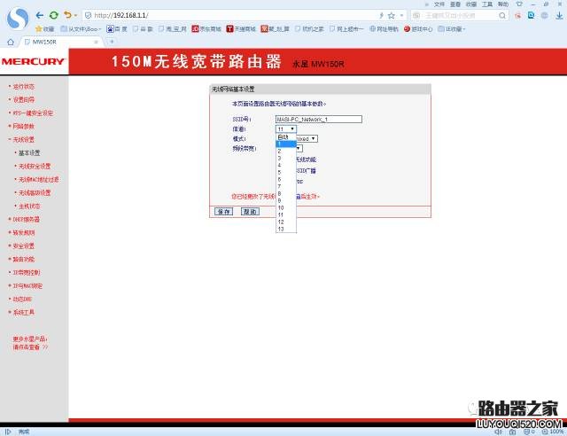567x436 pixels.
Task: Click the browser back arrow
Action: (40, 15)
